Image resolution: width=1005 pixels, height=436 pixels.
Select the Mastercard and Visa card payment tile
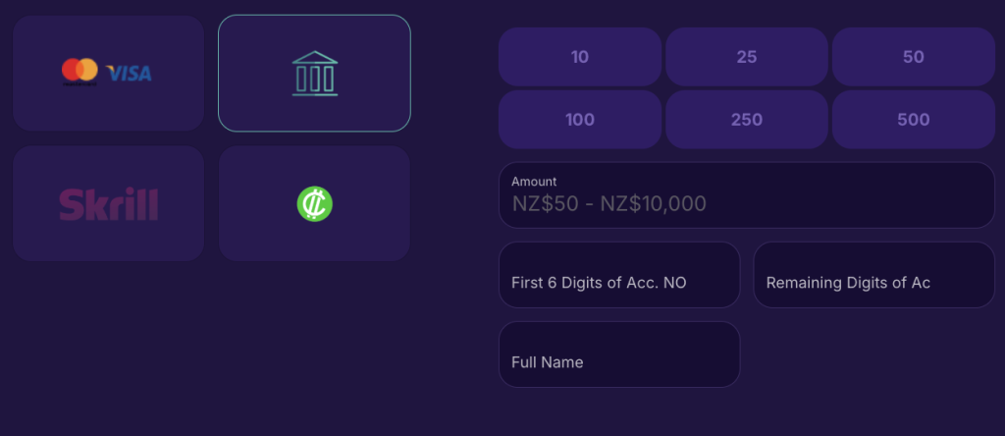point(108,73)
